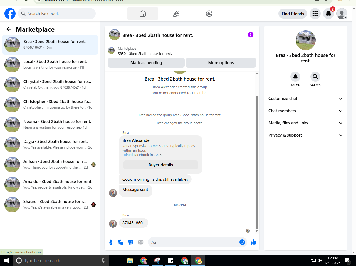Open Neoma conversation
Screen dimensions: 356x266
(50, 125)
